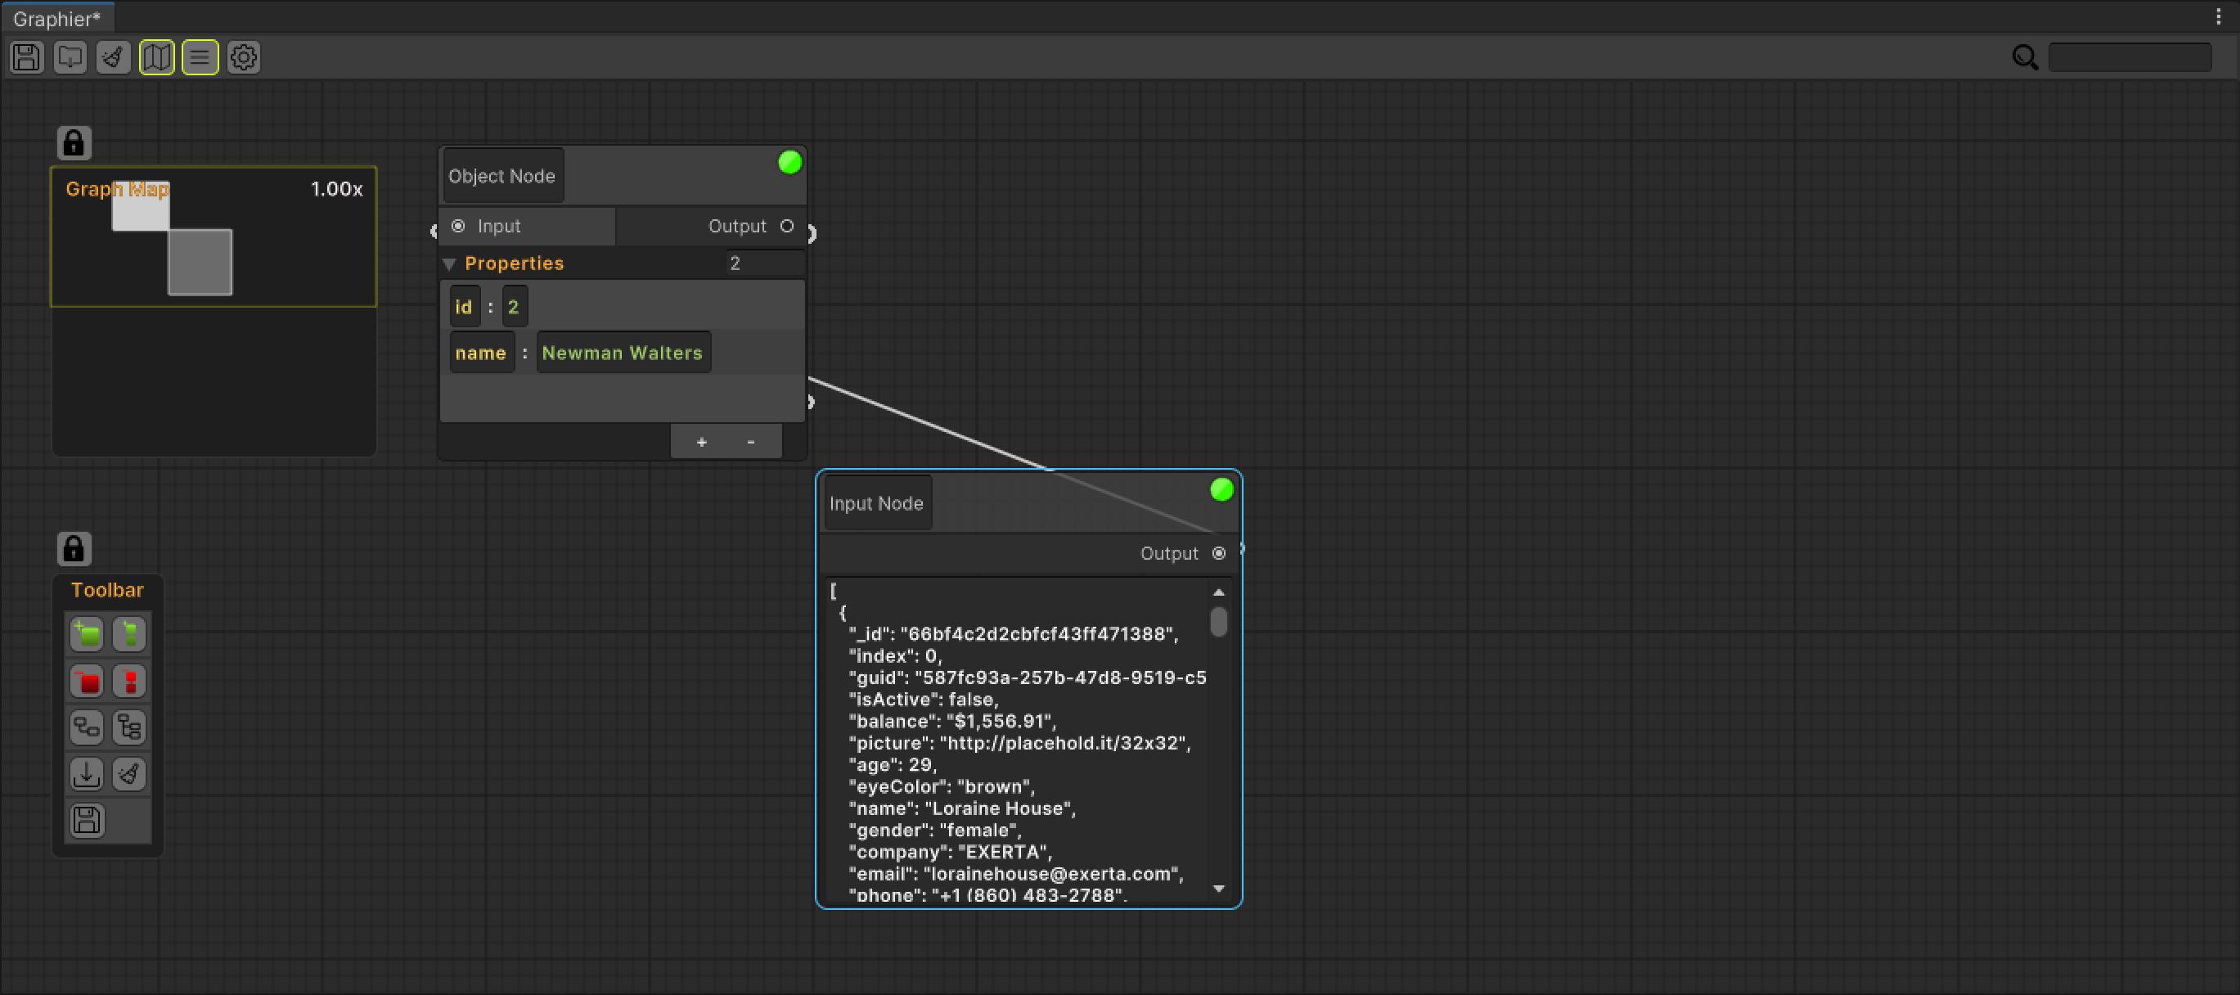2240x995 pixels.
Task: Toggle the Graph Map visibility map icon
Action: click(x=156, y=57)
